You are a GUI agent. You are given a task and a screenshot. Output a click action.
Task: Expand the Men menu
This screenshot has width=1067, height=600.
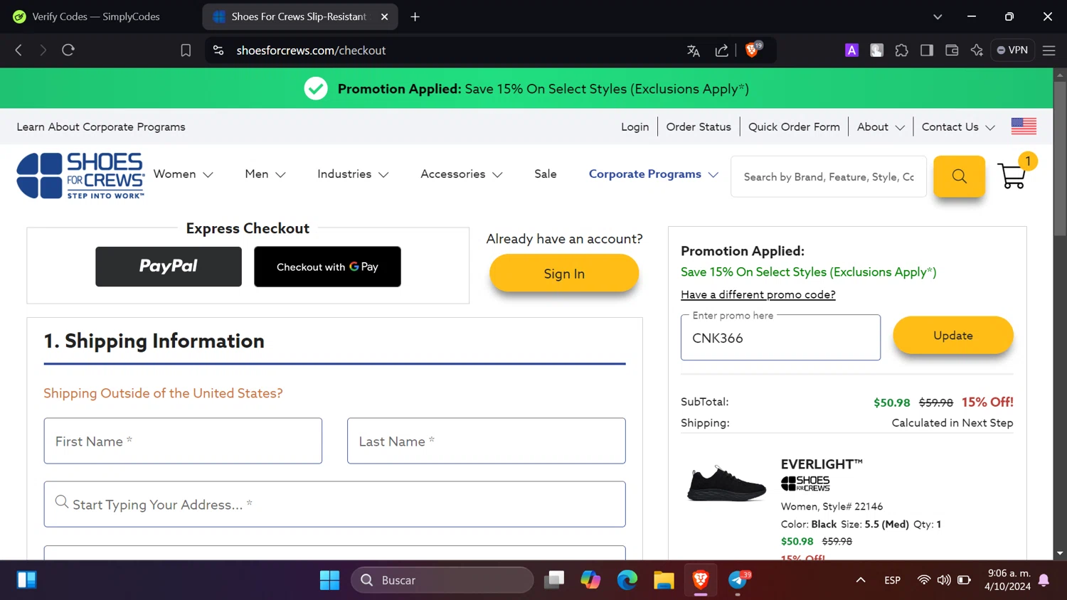[x=265, y=174]
